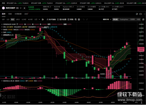This screenshot has height=105, width=146.
Task: Collapse the MA(5) indicator row
Action: point(2,30)
